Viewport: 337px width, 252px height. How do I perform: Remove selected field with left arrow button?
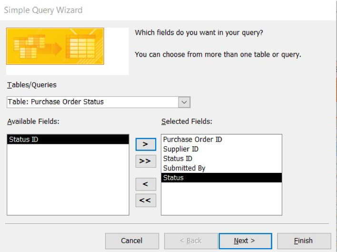[x=146, y=184]
